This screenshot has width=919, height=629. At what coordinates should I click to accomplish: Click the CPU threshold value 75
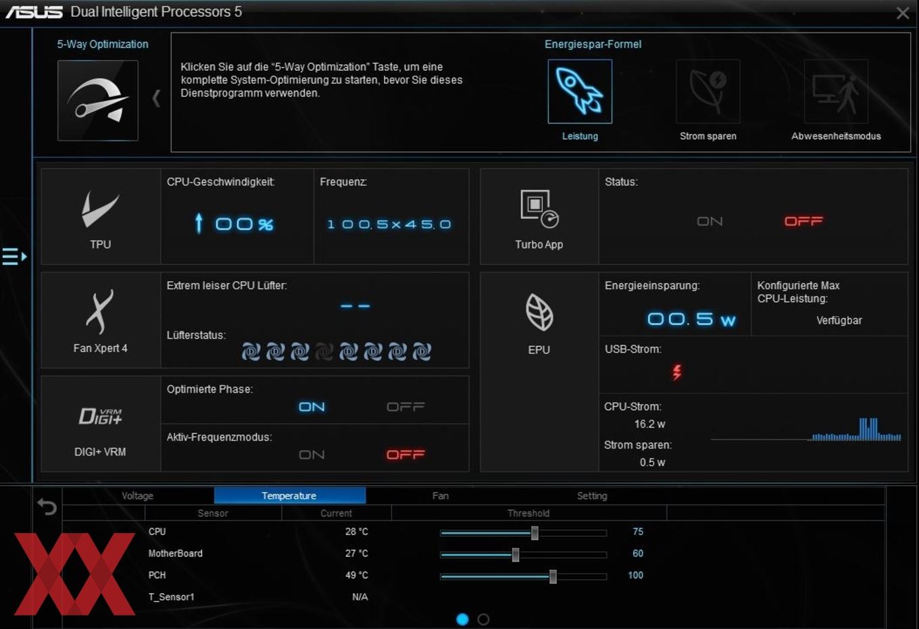(638, 532)
